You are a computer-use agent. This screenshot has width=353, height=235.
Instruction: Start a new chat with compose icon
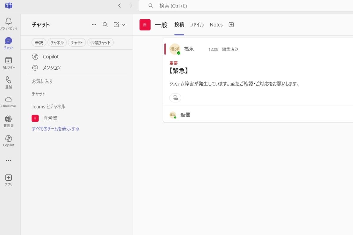[115, 25]
